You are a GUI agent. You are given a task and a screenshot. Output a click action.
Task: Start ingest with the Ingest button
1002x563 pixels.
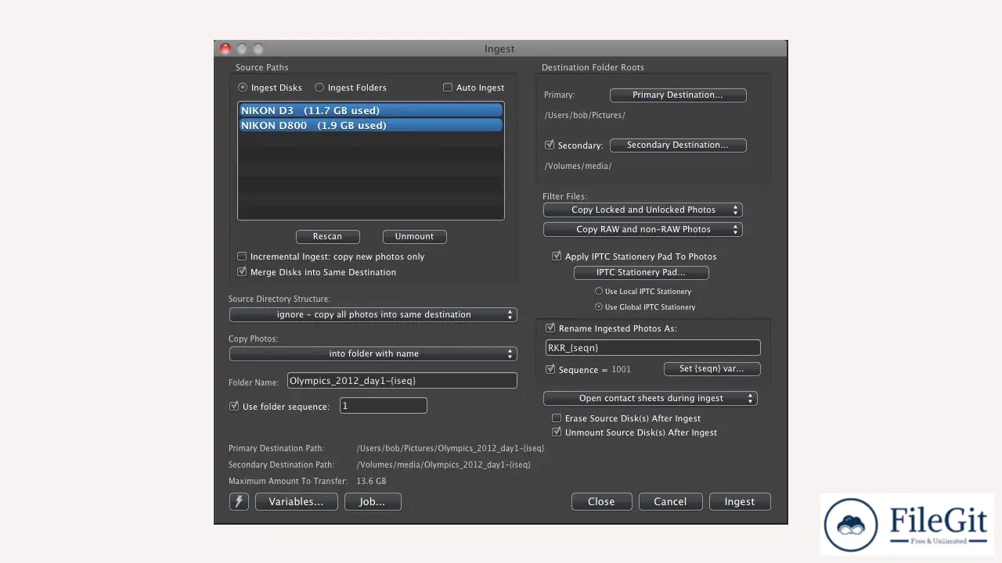tap(740, 501)
